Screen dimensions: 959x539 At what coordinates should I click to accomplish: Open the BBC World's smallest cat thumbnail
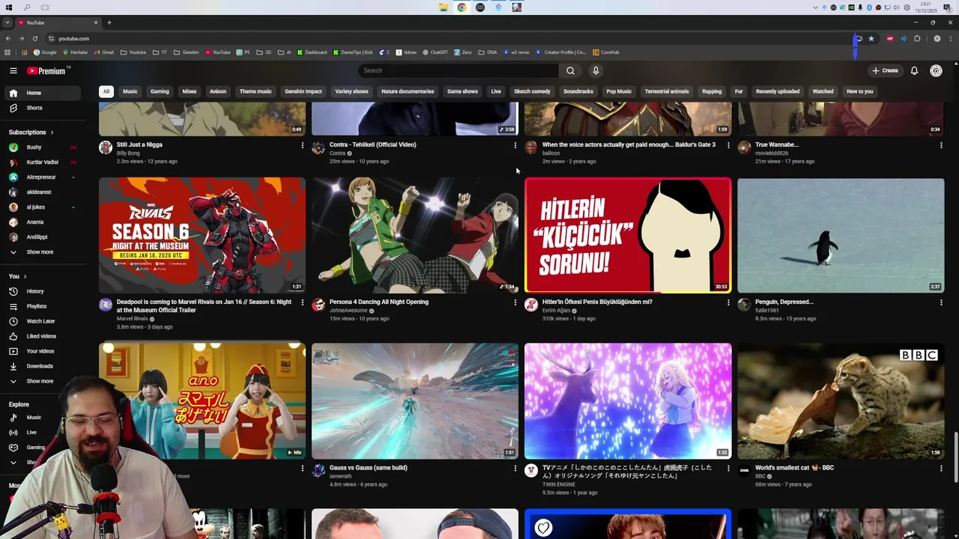pyautogui.click(x=841, y=401)
